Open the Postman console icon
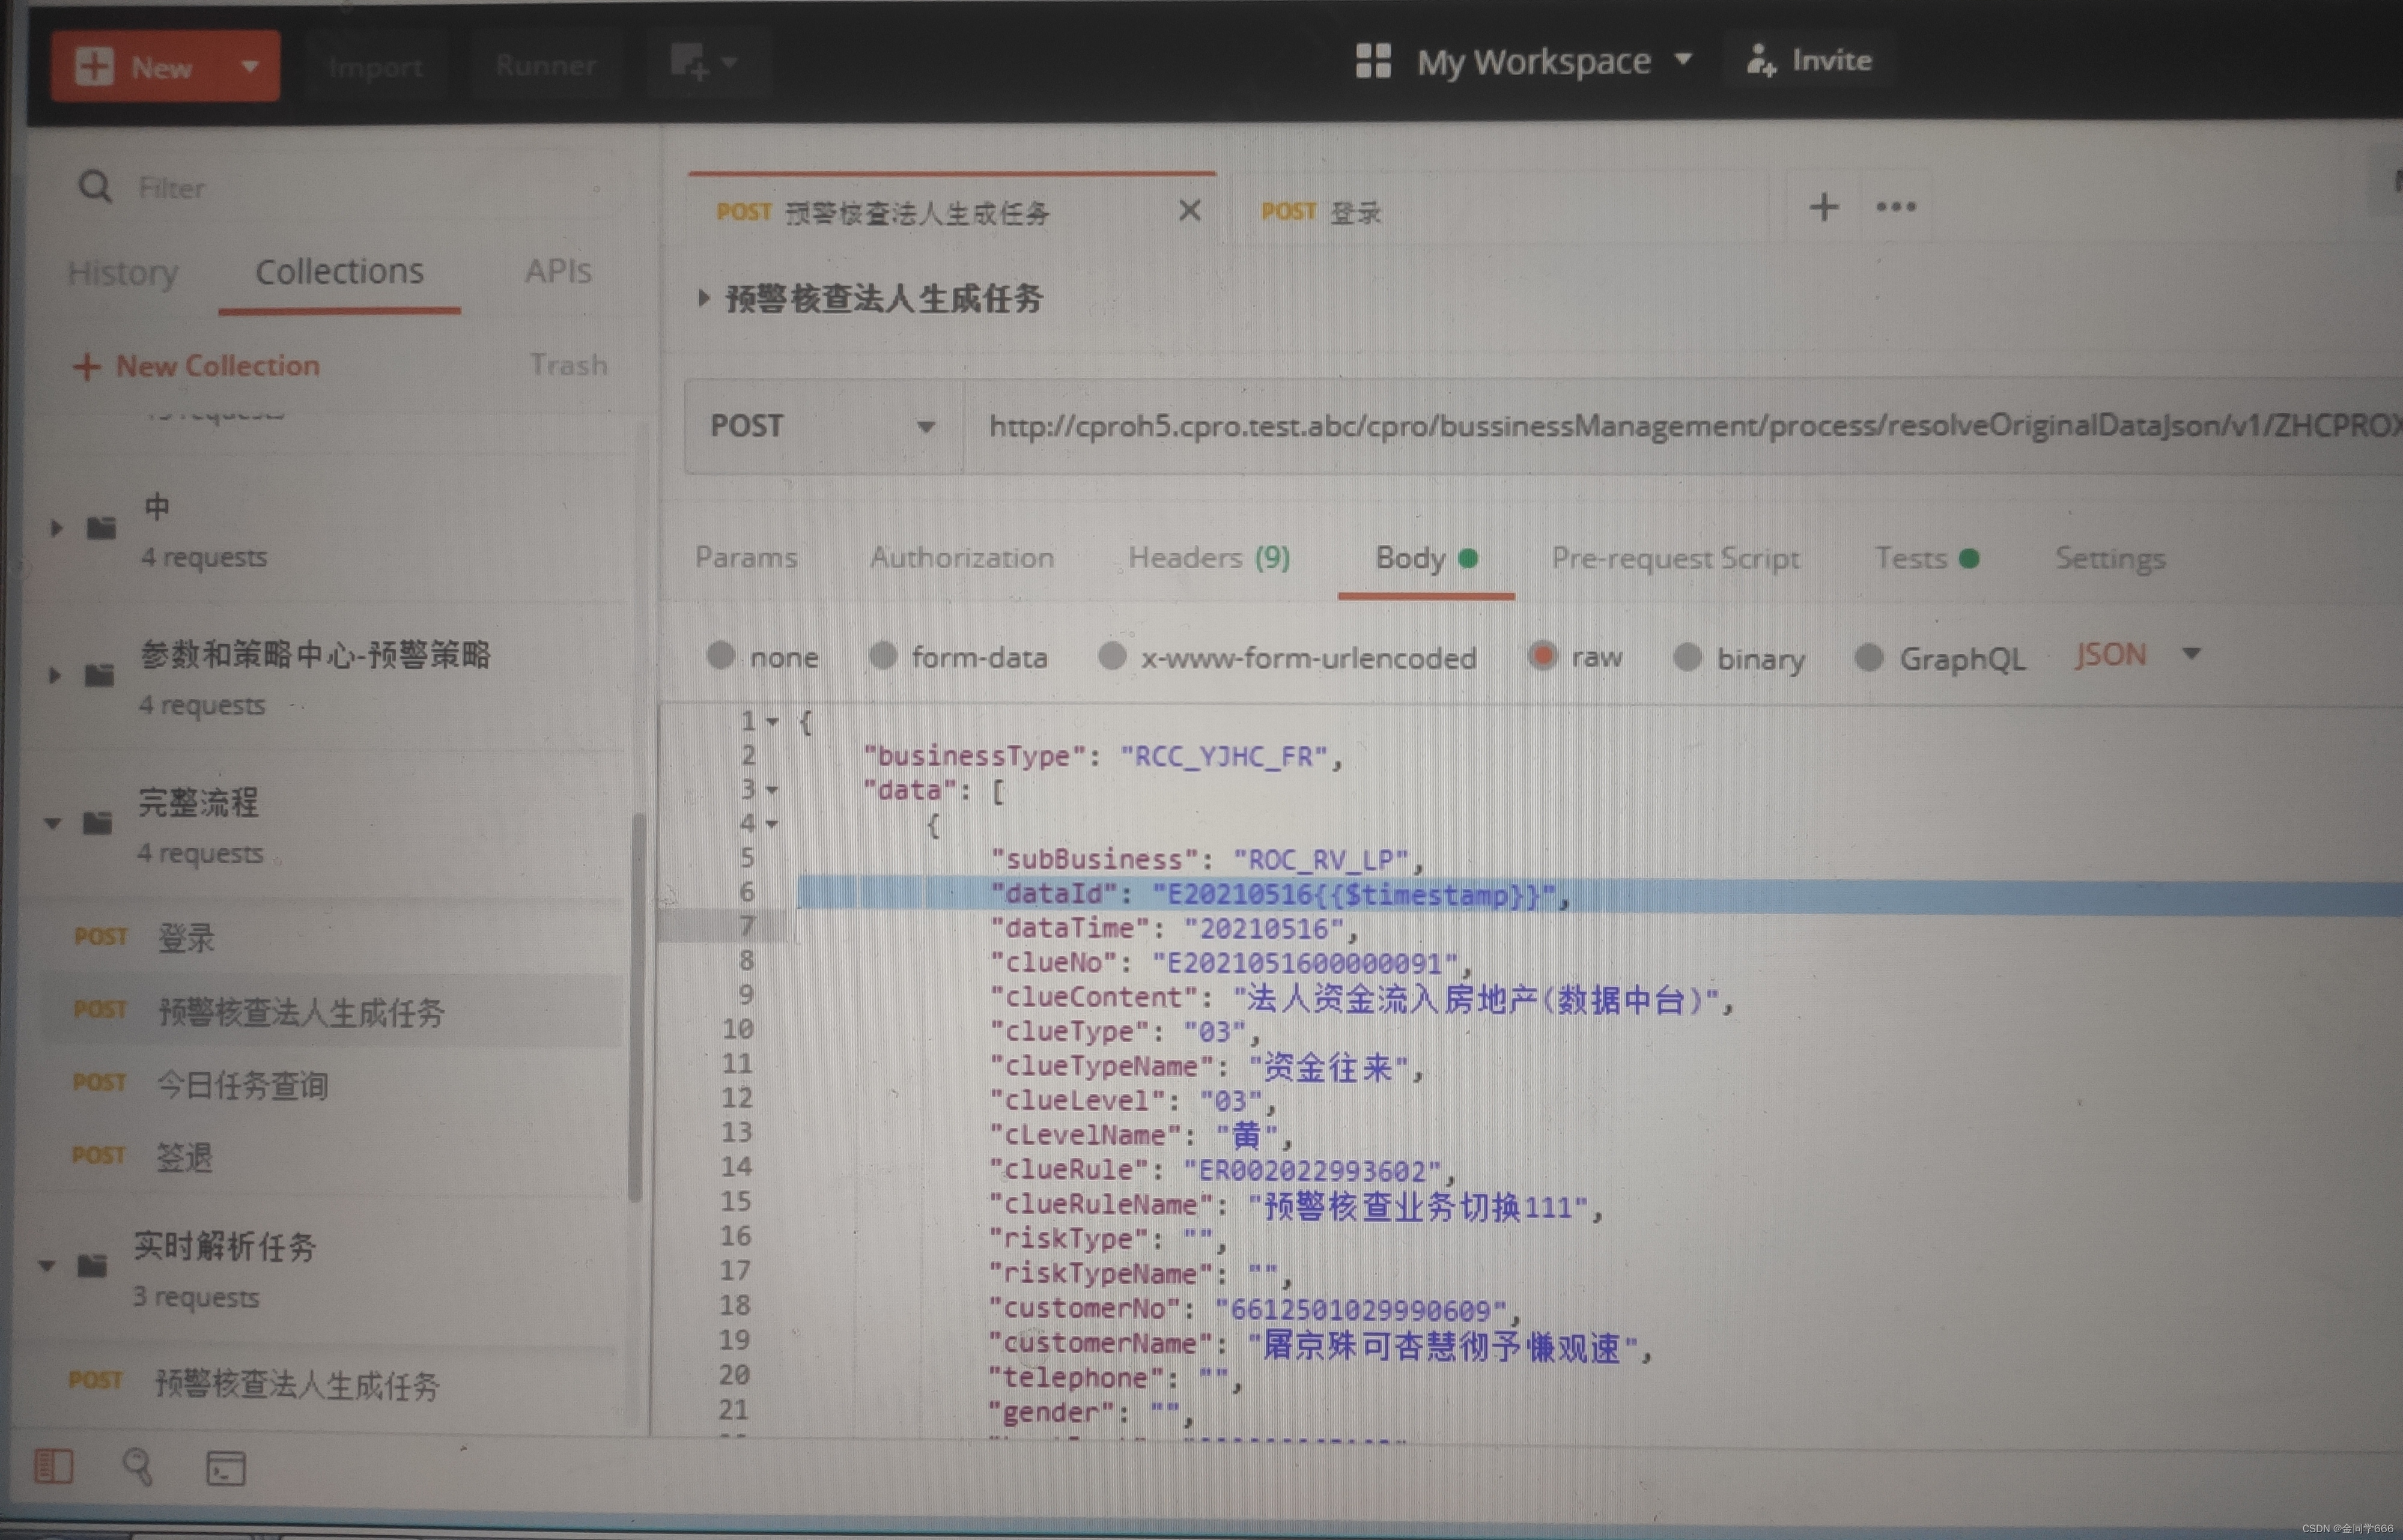The width and height of the screenshot is (2403, 1540). pyautogui.click(x=225, y=1468)
